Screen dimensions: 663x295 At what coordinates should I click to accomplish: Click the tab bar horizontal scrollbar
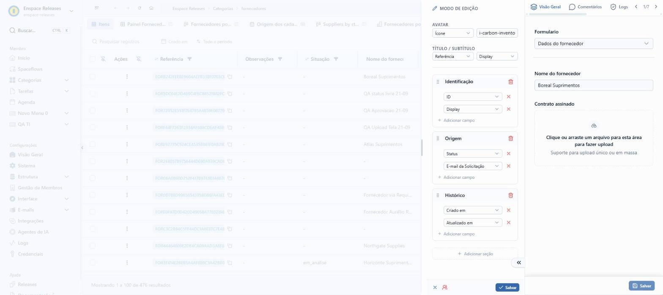click(558, 14)
